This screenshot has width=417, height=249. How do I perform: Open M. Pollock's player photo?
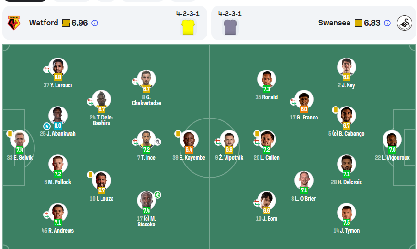(x=58, y=164)
